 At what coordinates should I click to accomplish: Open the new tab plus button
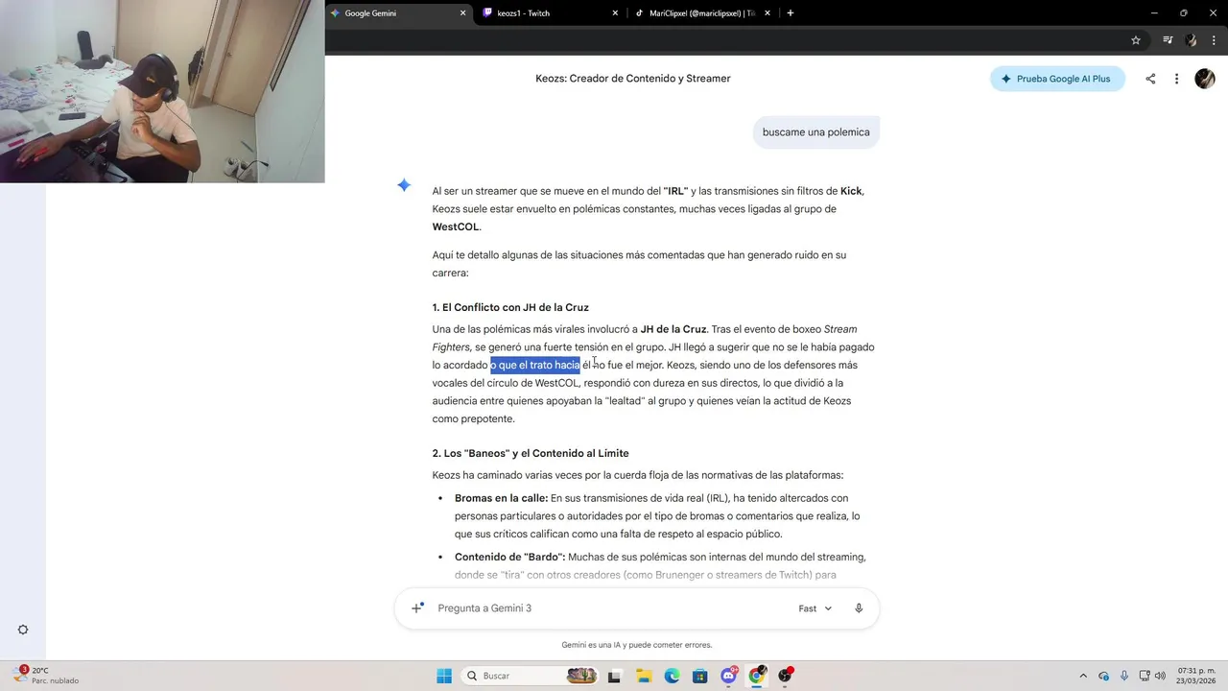[791, 13]
